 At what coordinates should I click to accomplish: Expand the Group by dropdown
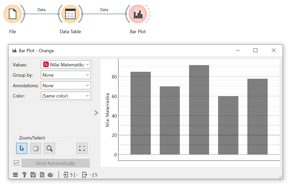point(66,75)
